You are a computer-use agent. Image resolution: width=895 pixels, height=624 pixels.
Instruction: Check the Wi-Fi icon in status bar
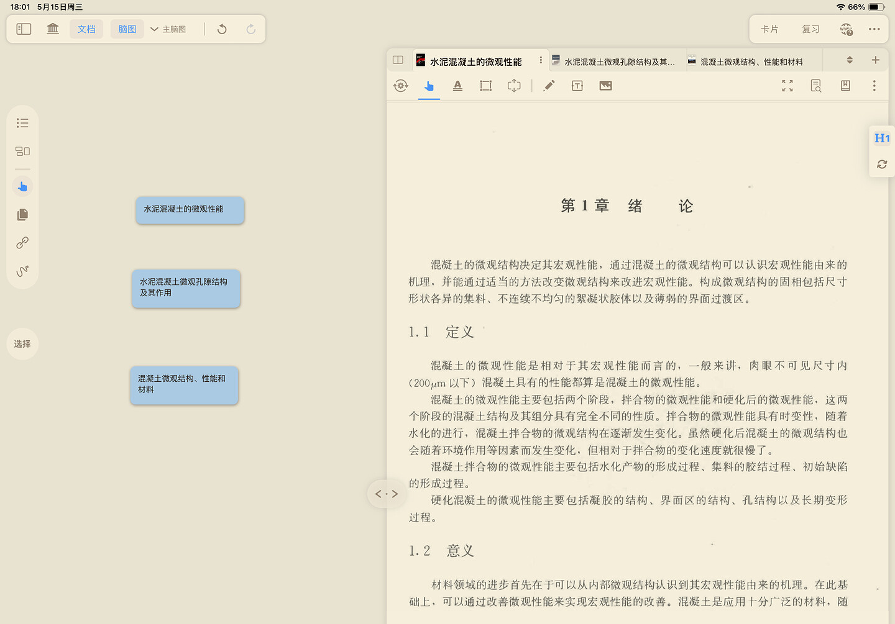(x=841, y=7)
